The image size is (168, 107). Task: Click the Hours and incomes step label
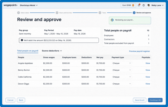[x=66, y=13]
